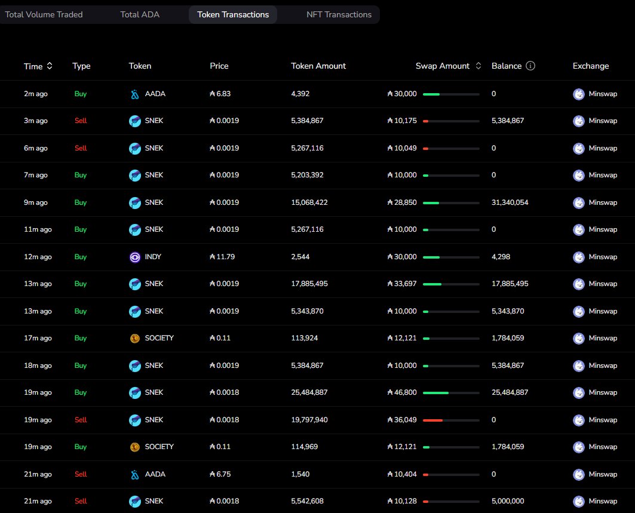
Task: Click price ₳6.75 in AADA sell row
Action: click(220, 474)
